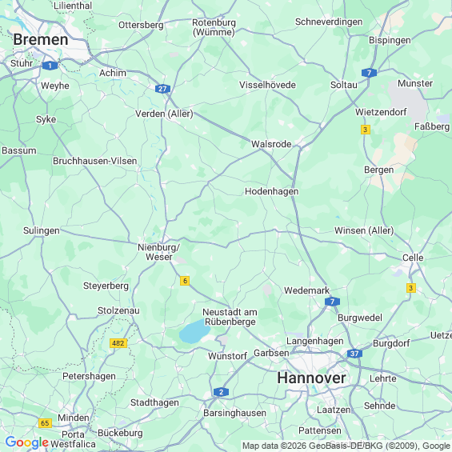The width and height of the screenshot is (452, 452).
Task: Click the A1 highway shield near Stuhr
Action: 50,66
